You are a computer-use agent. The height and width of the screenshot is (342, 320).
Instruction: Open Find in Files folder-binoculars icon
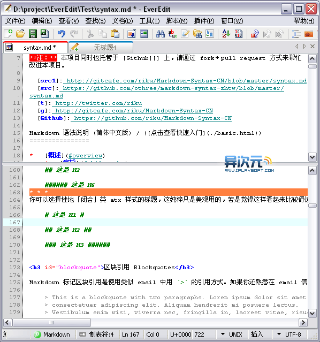pos(197,34)
